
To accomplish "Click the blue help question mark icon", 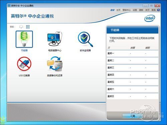I will pos(158,10).
